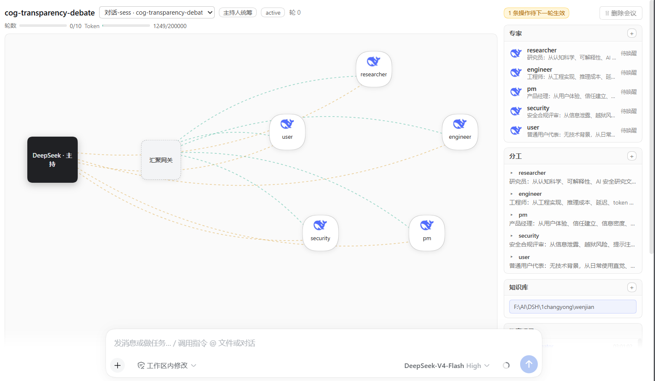Select the pm node in the graph
This screenshot has height=381, width=655.
point(427,233)
